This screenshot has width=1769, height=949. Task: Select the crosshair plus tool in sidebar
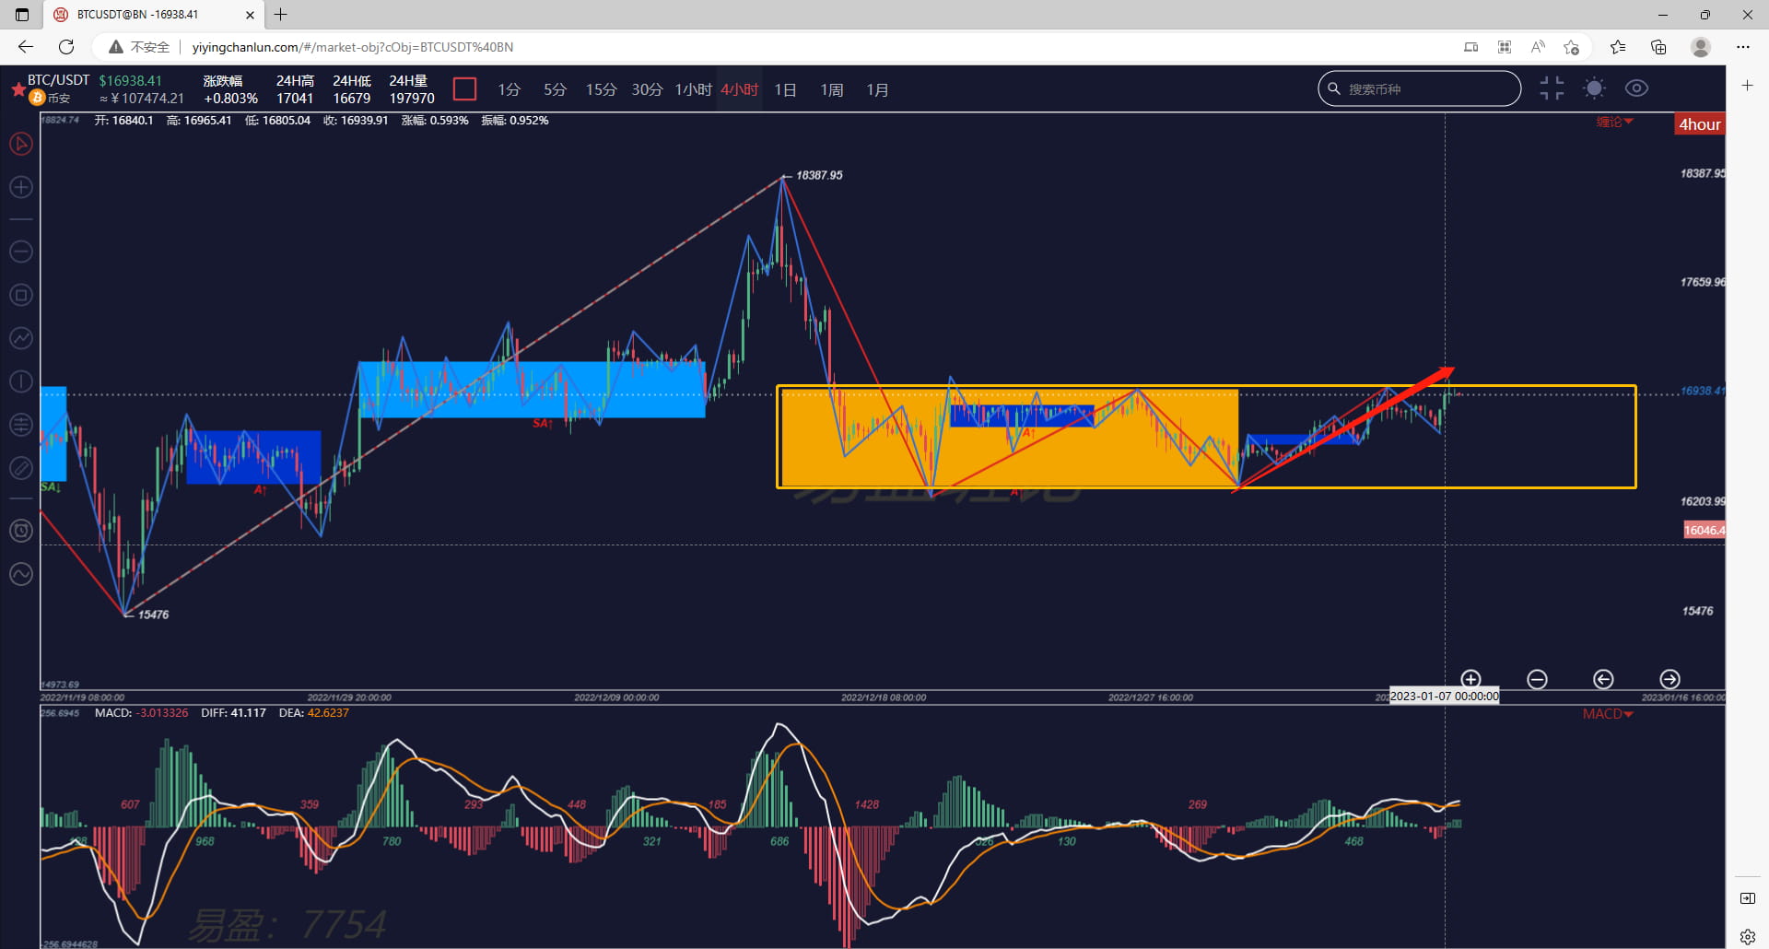click(x=20, y=187)
